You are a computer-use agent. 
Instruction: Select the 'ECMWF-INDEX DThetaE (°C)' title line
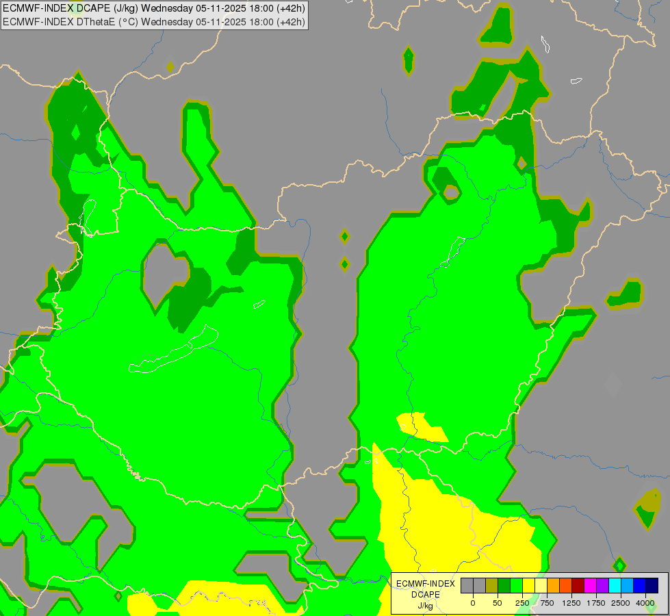(154, 22)
